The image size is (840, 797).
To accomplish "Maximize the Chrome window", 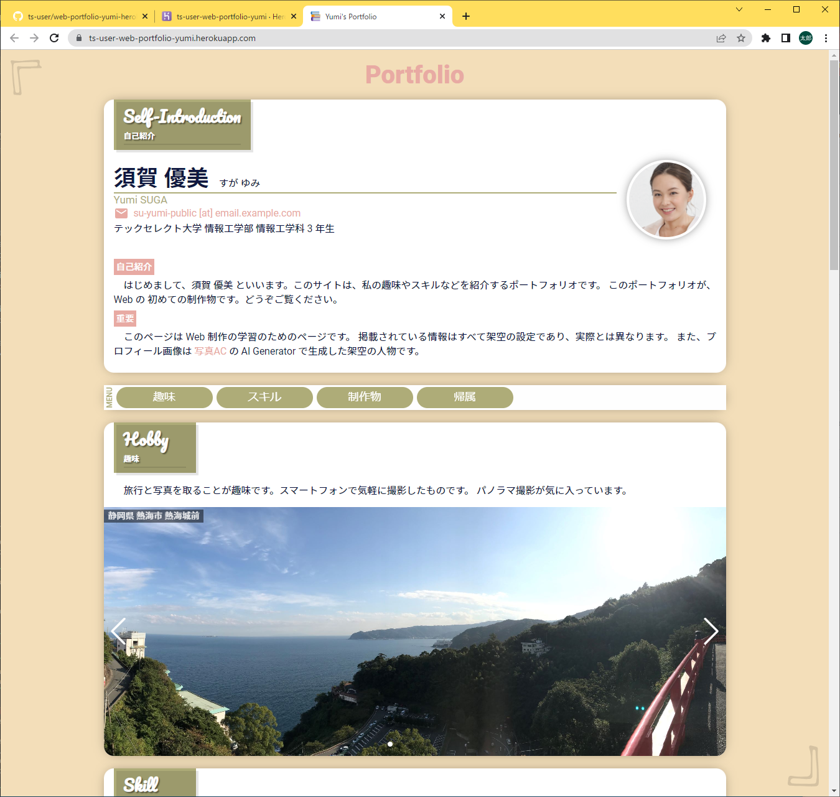I will click(x=796, y=9).
